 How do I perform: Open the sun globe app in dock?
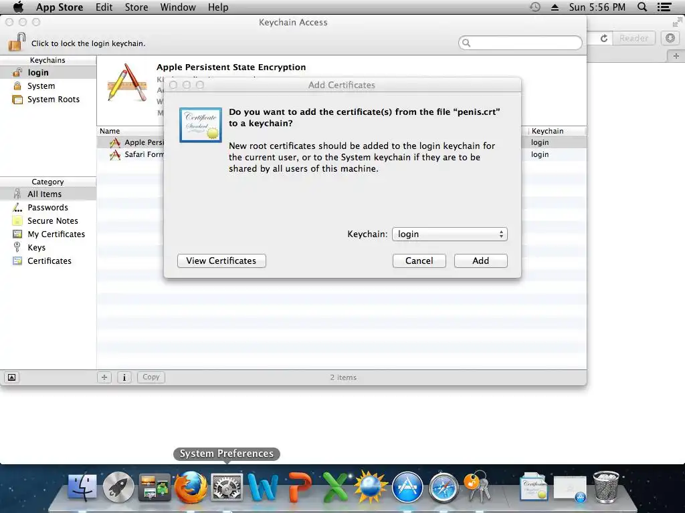pyautogui.click(x=371, y=486)
